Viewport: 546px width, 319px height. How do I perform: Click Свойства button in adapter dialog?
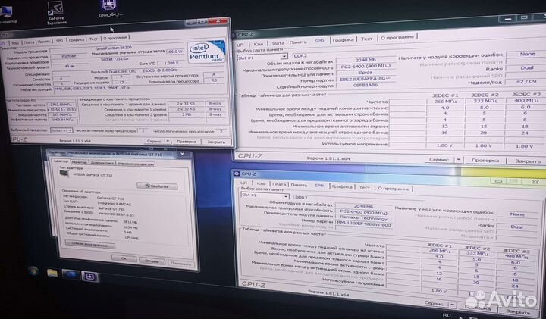[157, 186]
